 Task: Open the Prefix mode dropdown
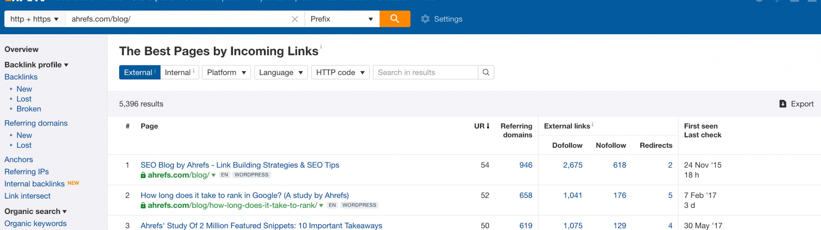click(x=342, y=19)
